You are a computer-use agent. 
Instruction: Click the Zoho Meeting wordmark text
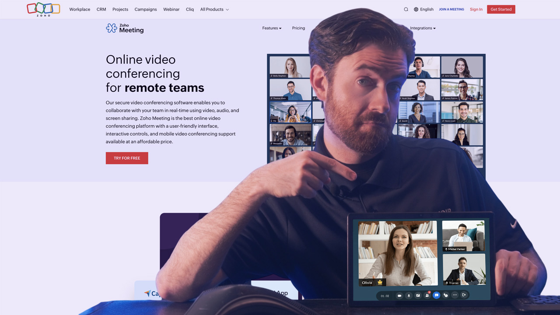click(x=131, y=28)
